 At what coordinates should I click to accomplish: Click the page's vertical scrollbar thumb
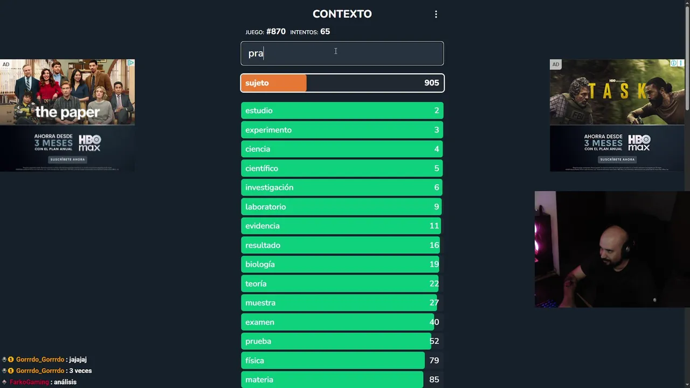point(687,54)
